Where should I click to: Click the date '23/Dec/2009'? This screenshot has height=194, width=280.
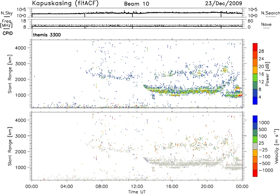pos(224,3)
